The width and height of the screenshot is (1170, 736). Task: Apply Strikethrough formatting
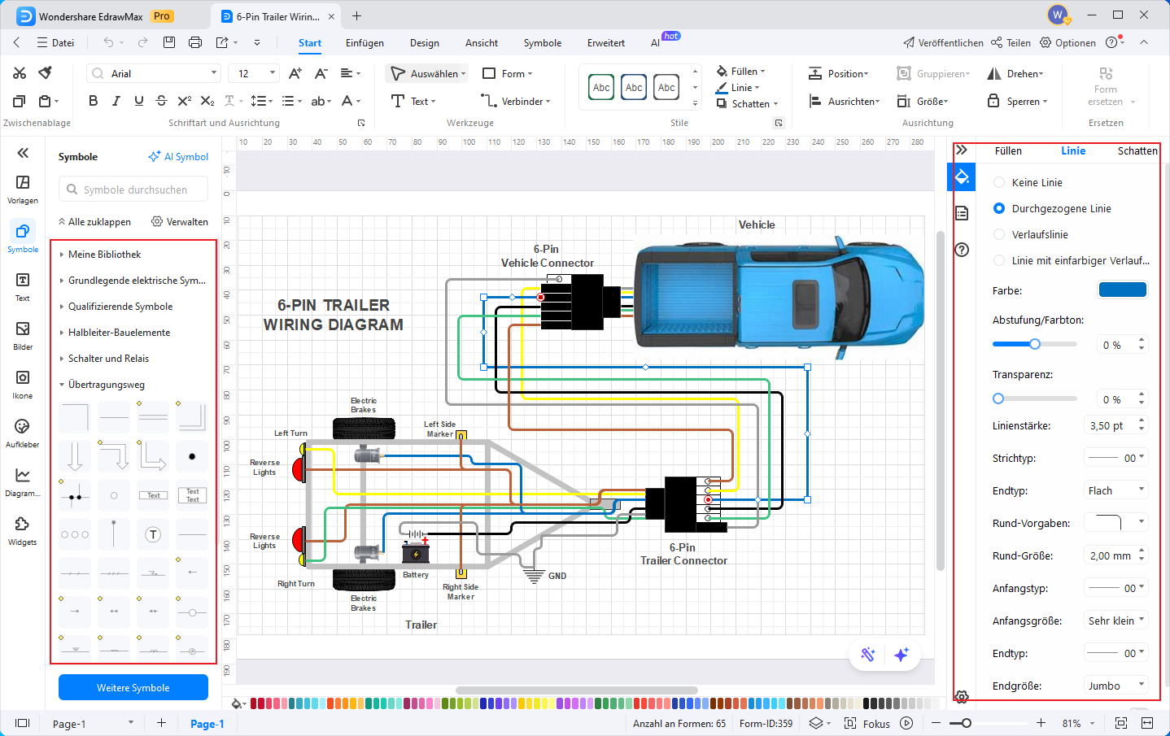(161, 101)
